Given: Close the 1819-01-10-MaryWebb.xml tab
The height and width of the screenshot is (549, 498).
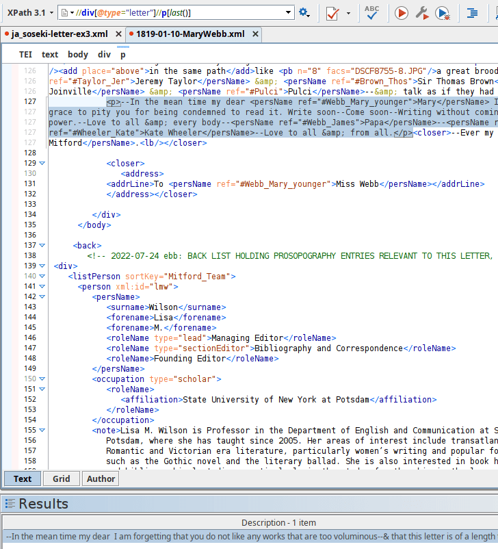Looking at the screenshot, I should point(255,34).
